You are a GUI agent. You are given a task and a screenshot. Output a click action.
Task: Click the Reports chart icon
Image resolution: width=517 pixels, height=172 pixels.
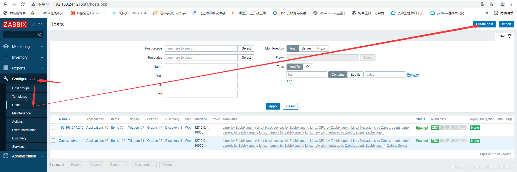point(6,68)
